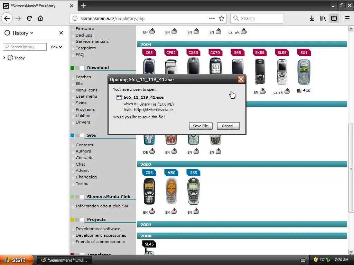
Task: Open the Skins link
Action: [81, 103]
